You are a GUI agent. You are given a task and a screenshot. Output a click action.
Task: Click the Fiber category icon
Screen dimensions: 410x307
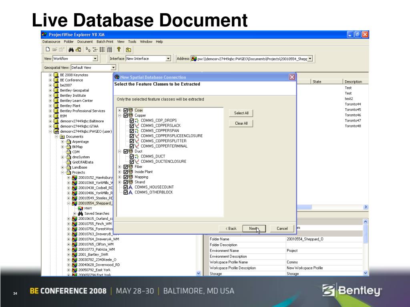pyautogui.click(x=131, y=167)
